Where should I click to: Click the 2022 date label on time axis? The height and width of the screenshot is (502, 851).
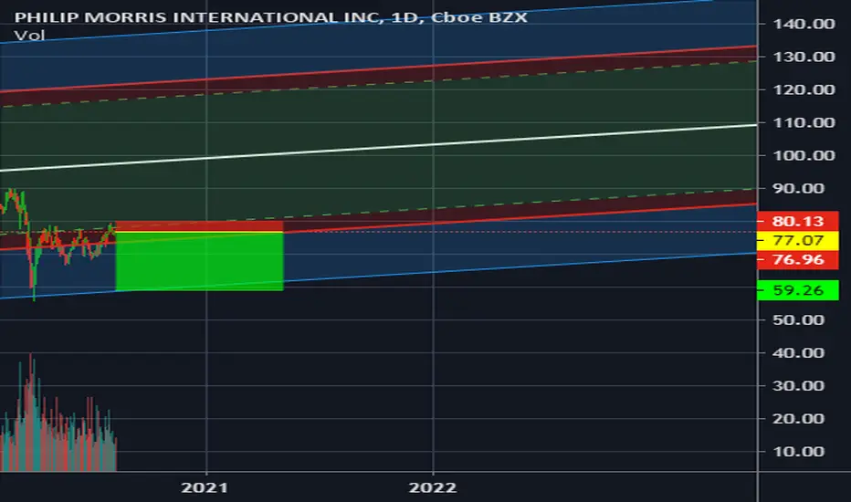click(433, 487)
